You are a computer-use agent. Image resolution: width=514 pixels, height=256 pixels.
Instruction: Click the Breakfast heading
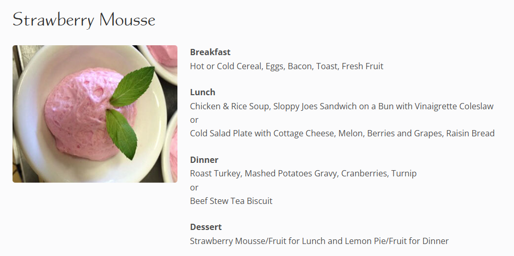coord(210,52)
